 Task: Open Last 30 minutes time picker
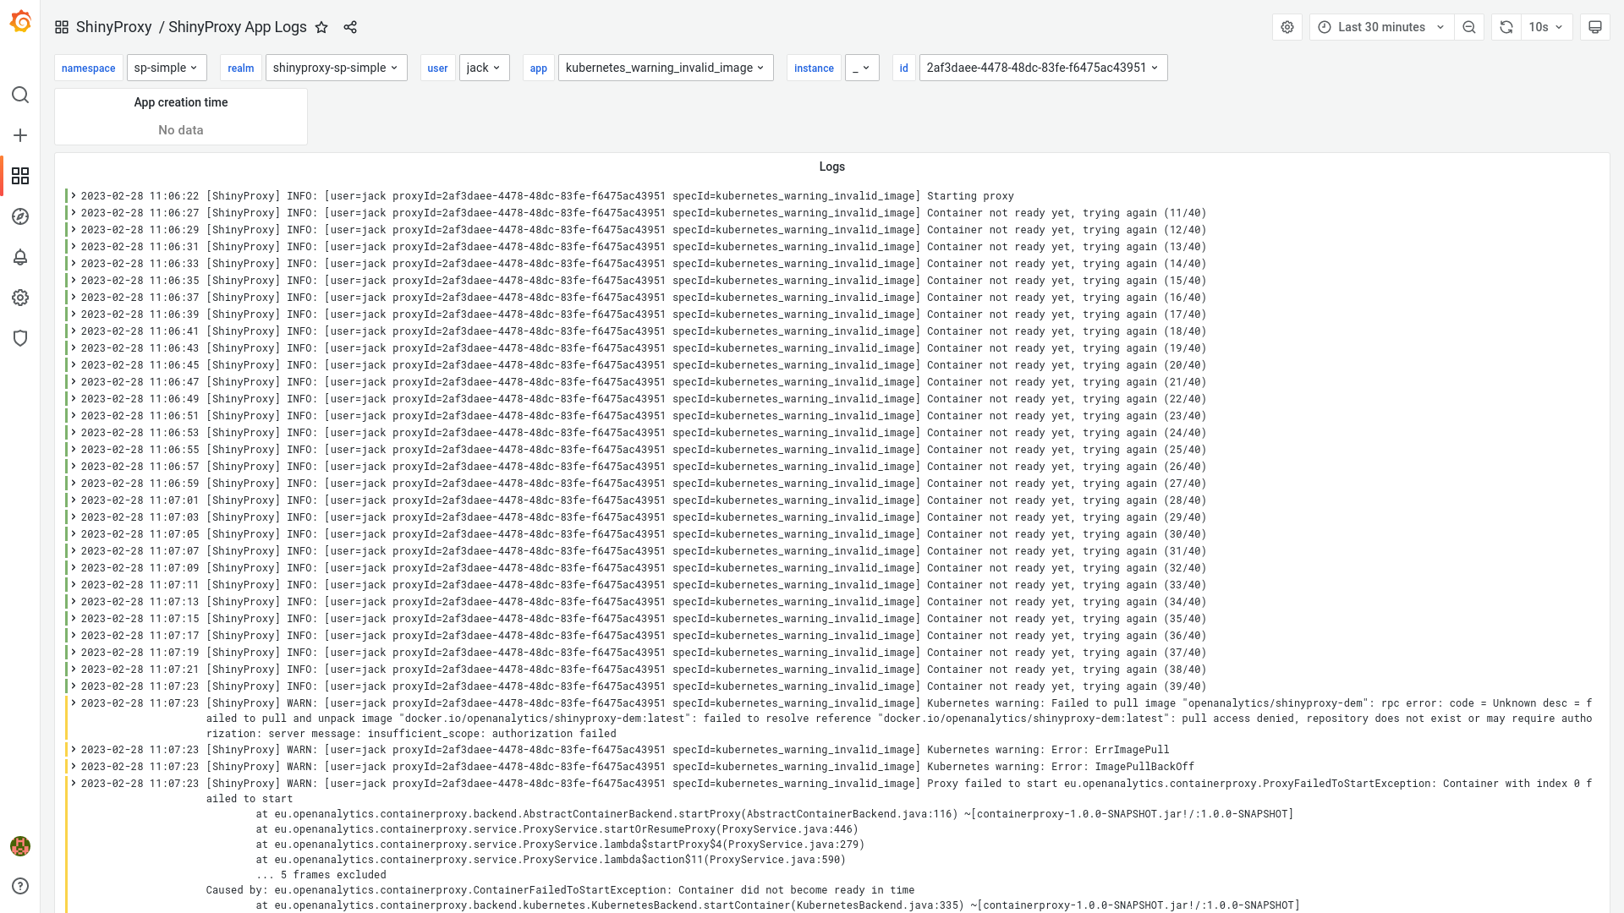click(1381, 27)
